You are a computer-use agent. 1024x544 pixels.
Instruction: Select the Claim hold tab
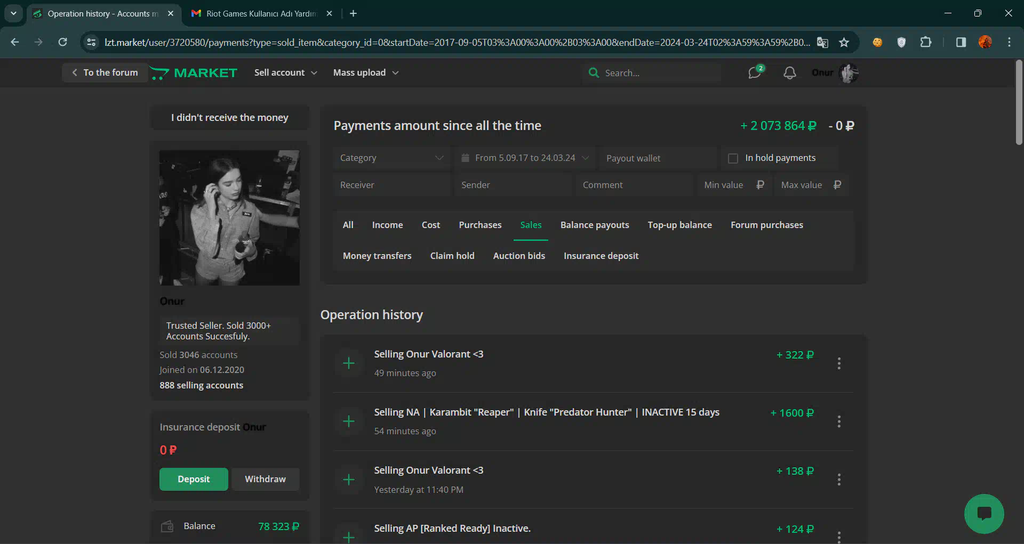[x=452, y=256]
